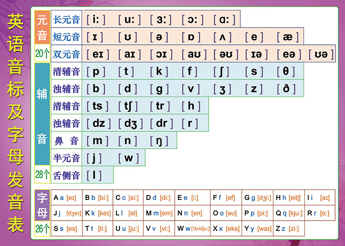Select the nasal [ŋ] symbol

pyautogui.click(x=160, y=140)
